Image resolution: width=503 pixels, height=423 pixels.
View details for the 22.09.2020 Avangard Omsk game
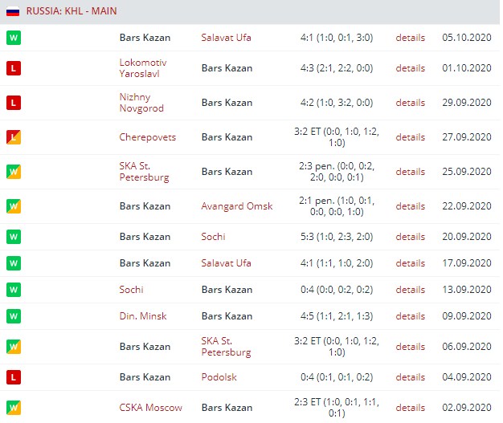point(410,206)
